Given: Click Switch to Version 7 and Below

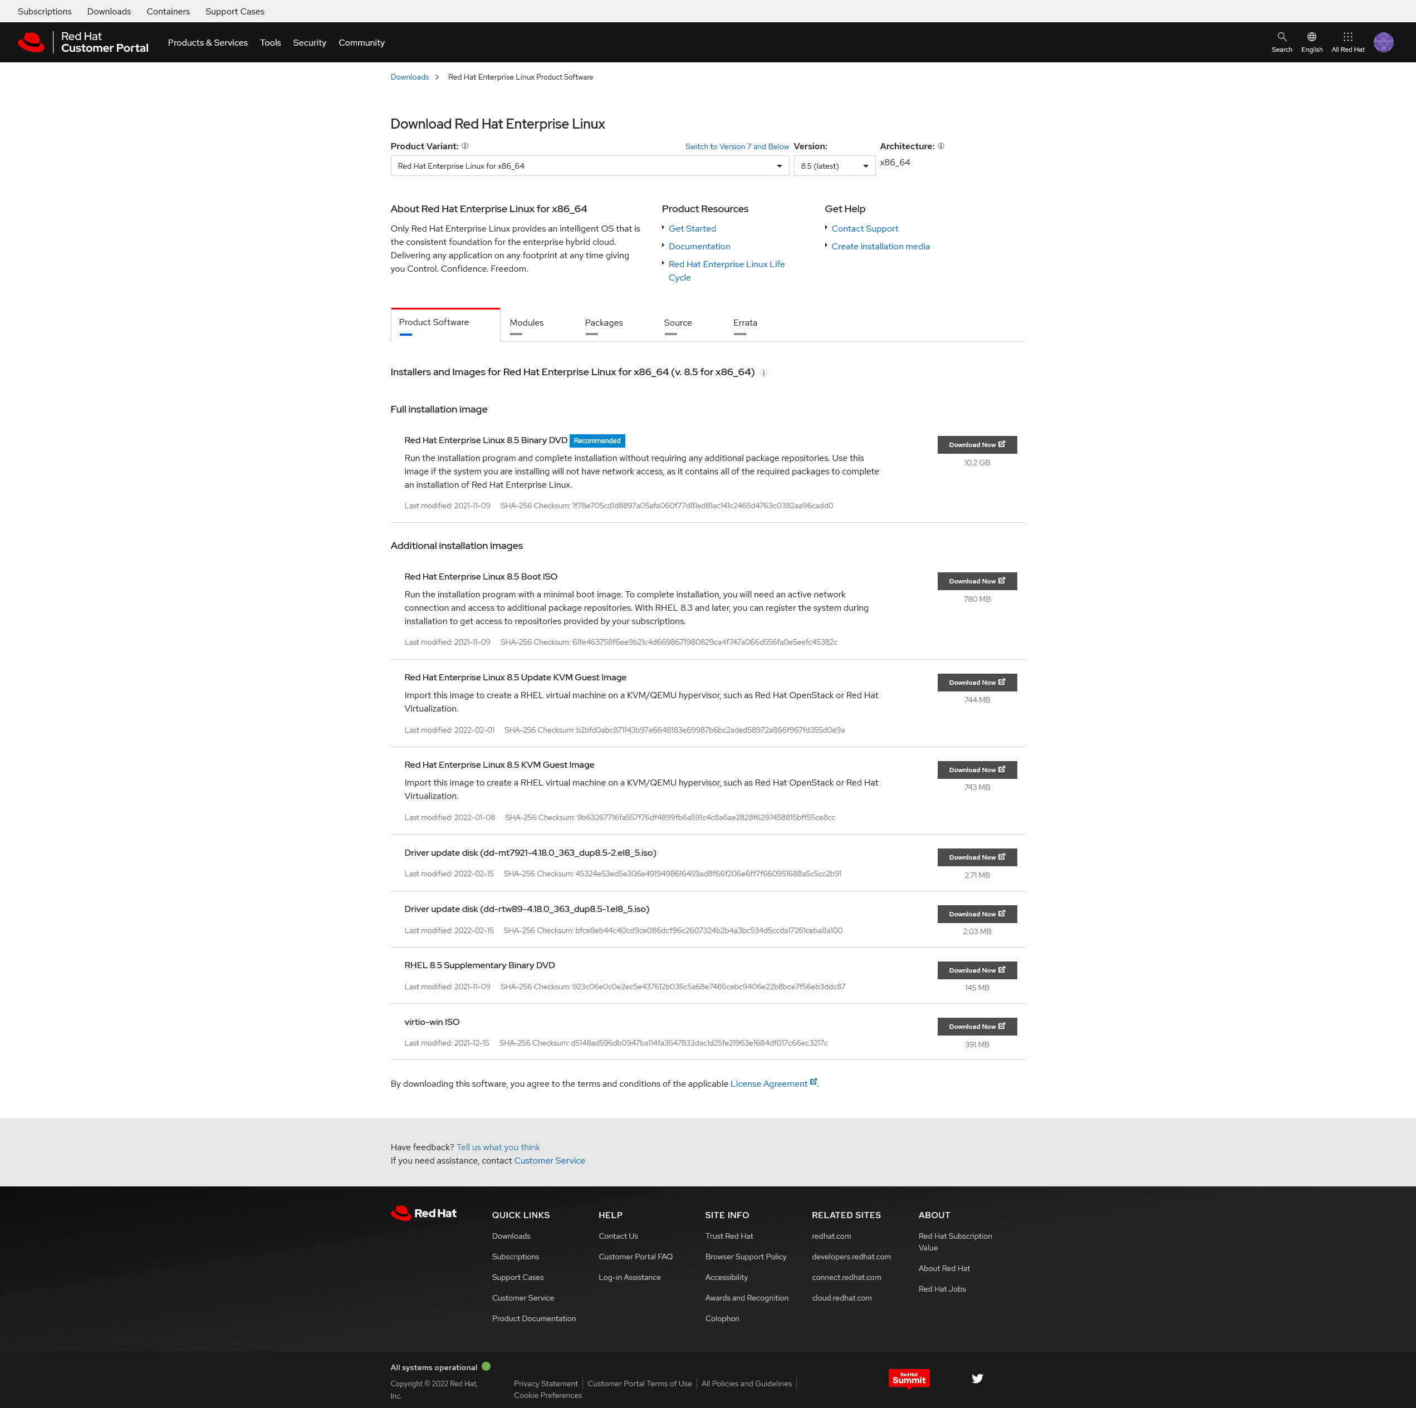Looking at the screenshot, I should click(737, 146).
